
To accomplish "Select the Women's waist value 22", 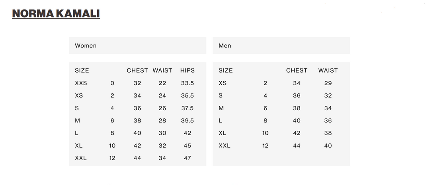I will click(x=162, y=83).
